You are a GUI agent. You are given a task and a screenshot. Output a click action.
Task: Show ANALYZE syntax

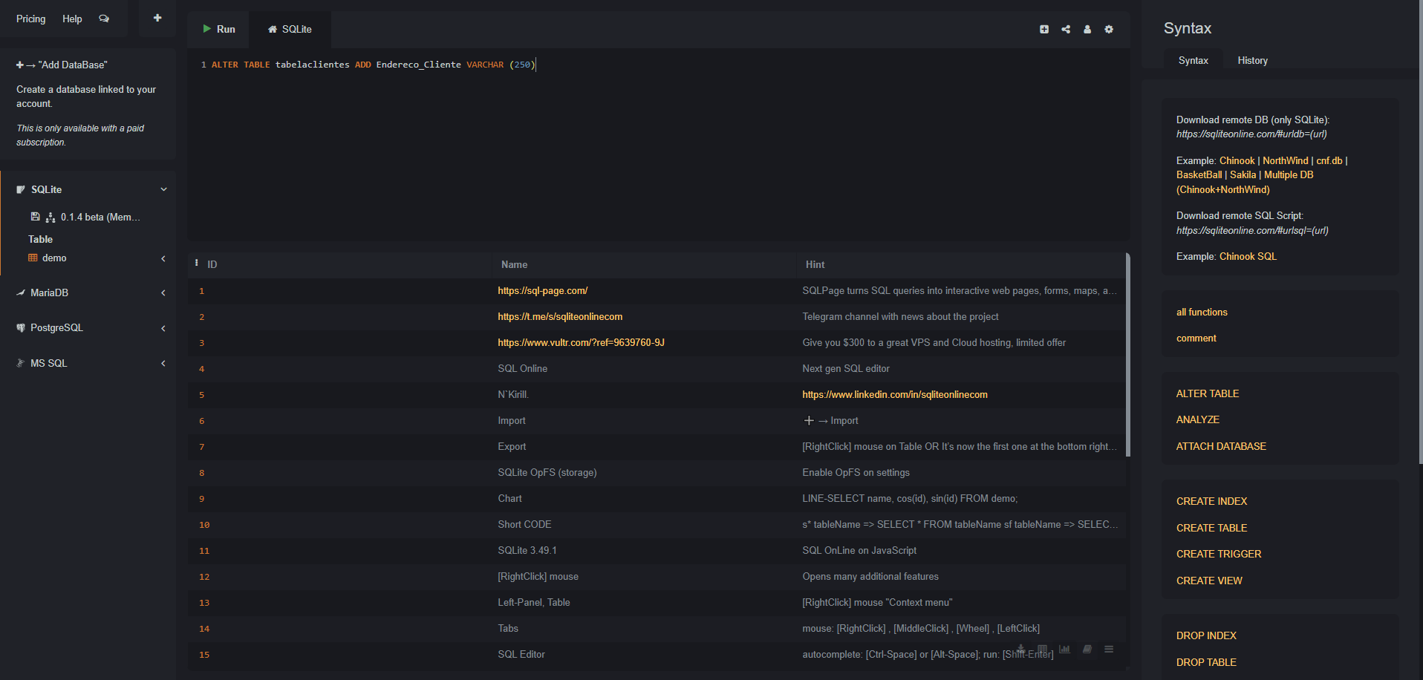(x=1197, y=419)
